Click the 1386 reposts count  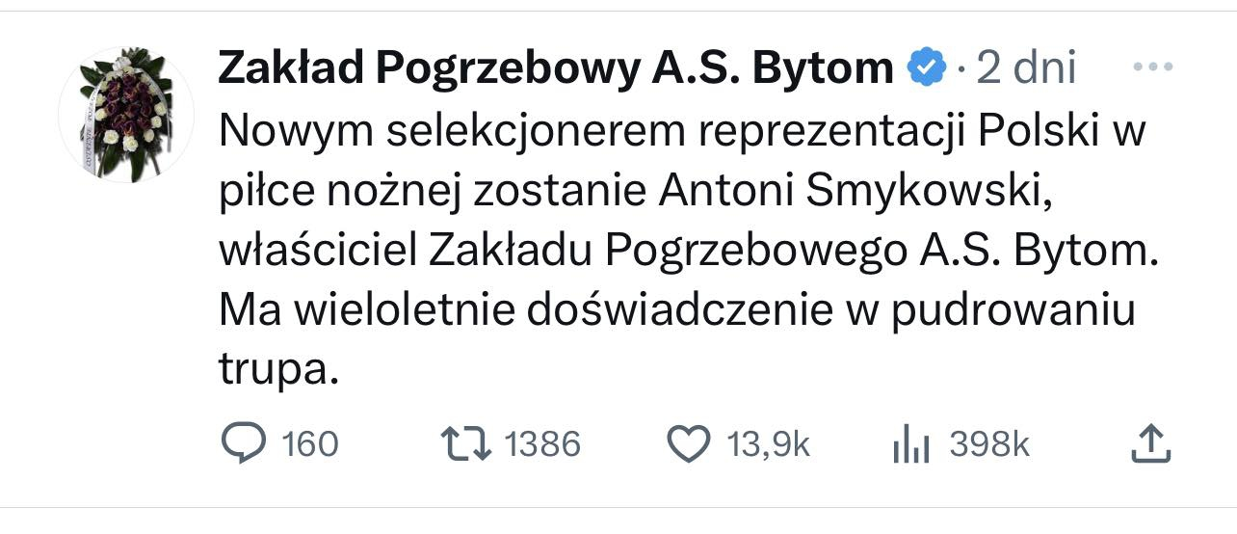(542, 444)
